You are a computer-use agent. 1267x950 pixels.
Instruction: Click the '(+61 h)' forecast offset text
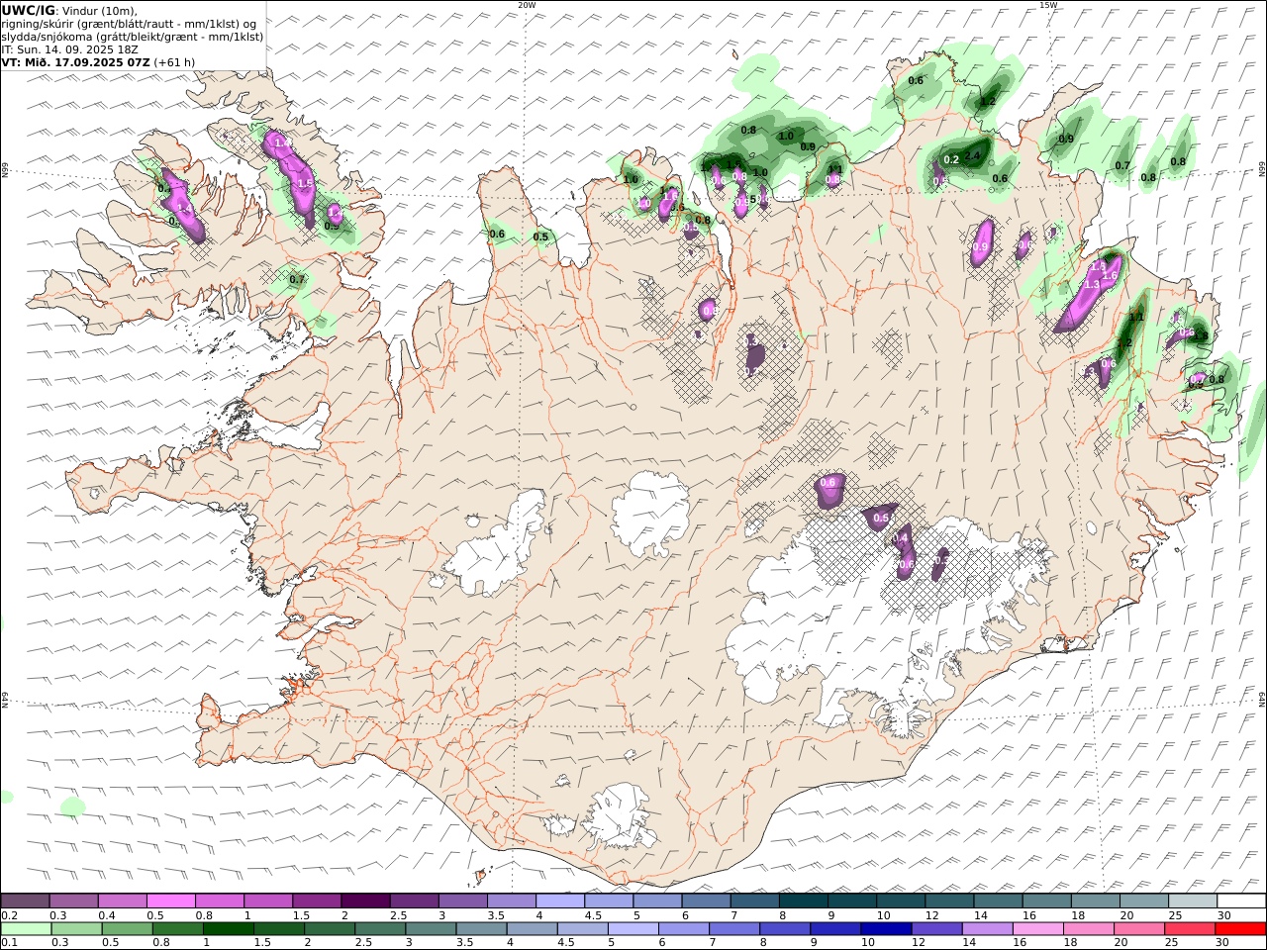(175, 61)
